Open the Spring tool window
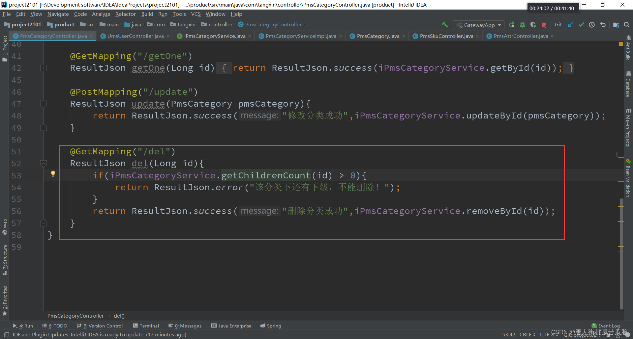The height and width of the screenshot is (339, 633). 271,326
